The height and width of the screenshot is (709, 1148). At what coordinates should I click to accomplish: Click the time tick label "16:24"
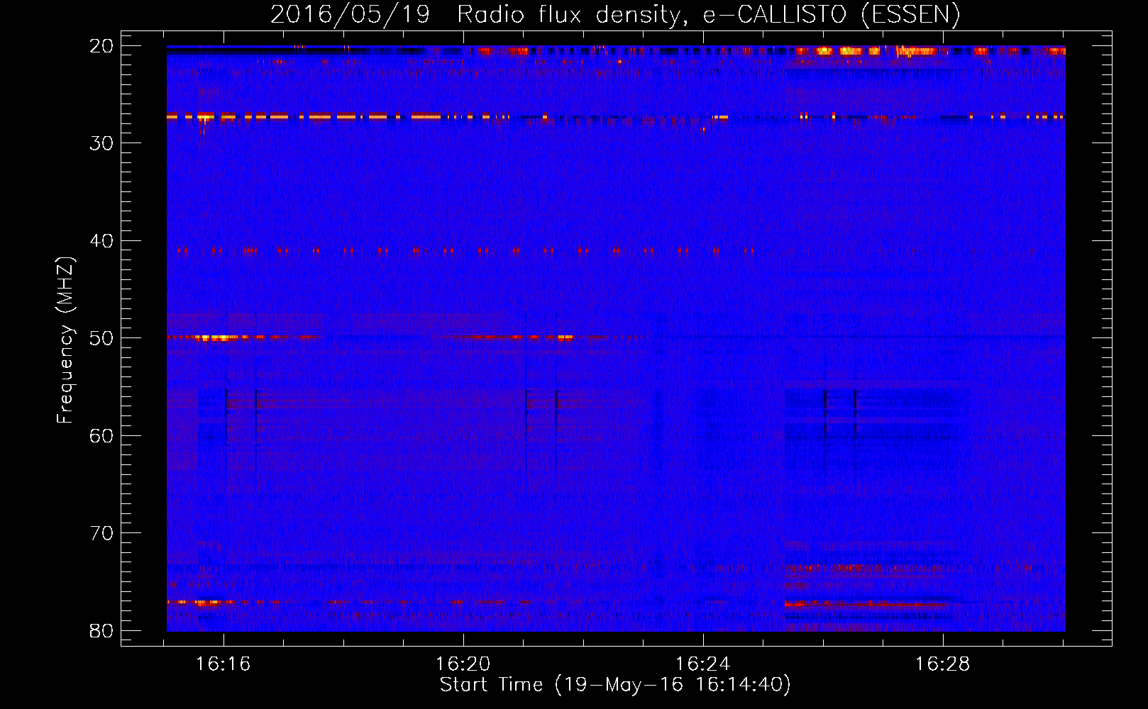click(703, 664)
